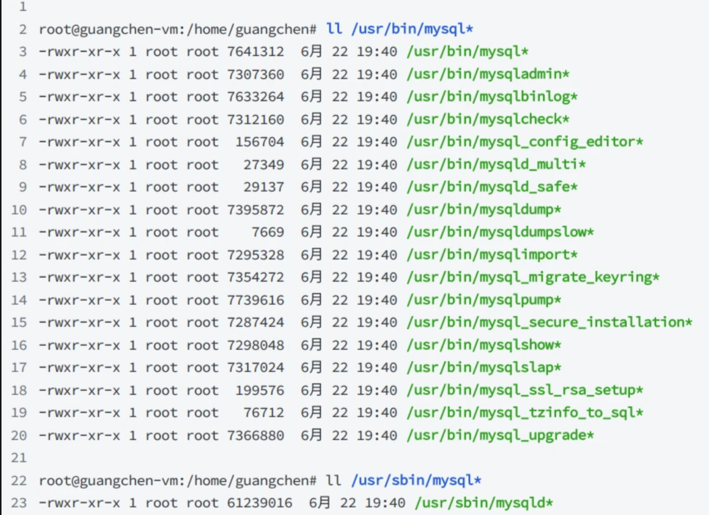Image resolution: width=709 pixels, height=515 pixels.
Task: Click /usr/bin/mysqlcheck* entry
Action: click(x=488, y=119)
